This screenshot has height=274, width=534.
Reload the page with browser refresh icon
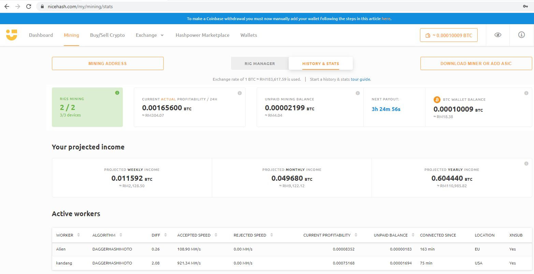pyautogui.click(x=29, y=6)
